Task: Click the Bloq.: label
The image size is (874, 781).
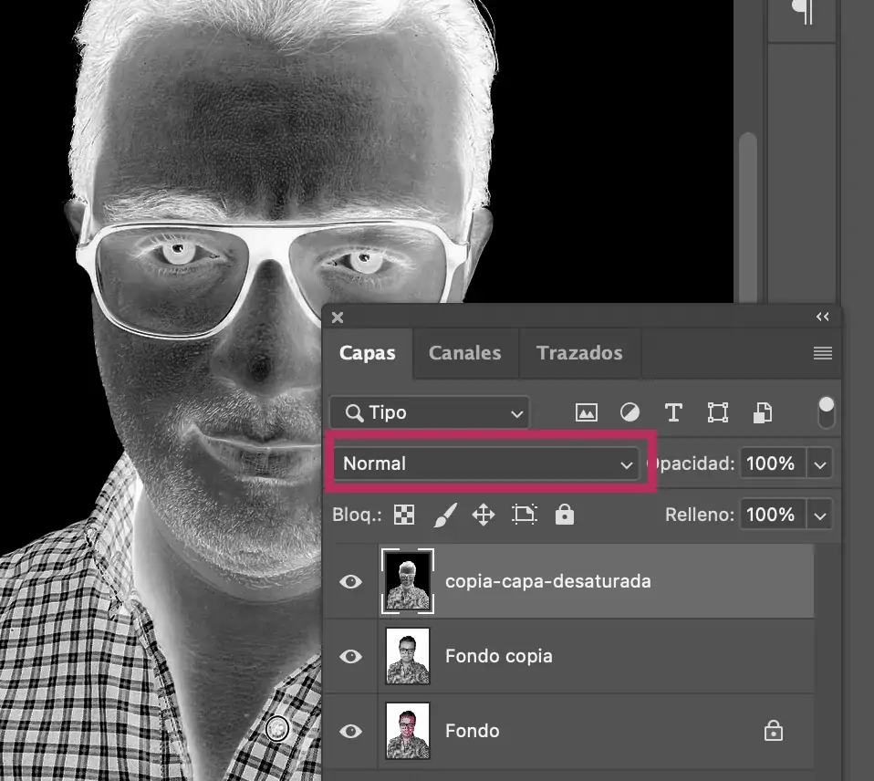Action: pos(357,515)
